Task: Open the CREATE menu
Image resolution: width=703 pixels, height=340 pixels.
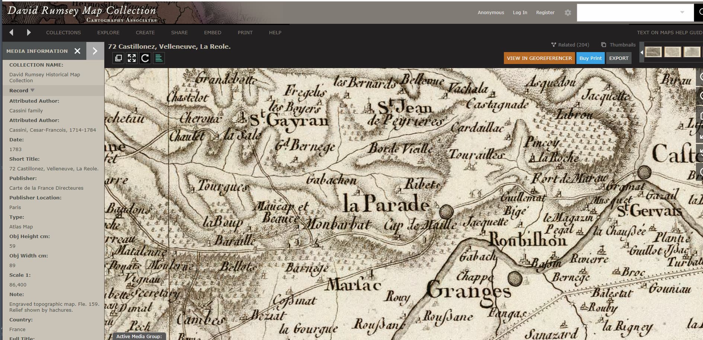Action: (x=145, y=32)
